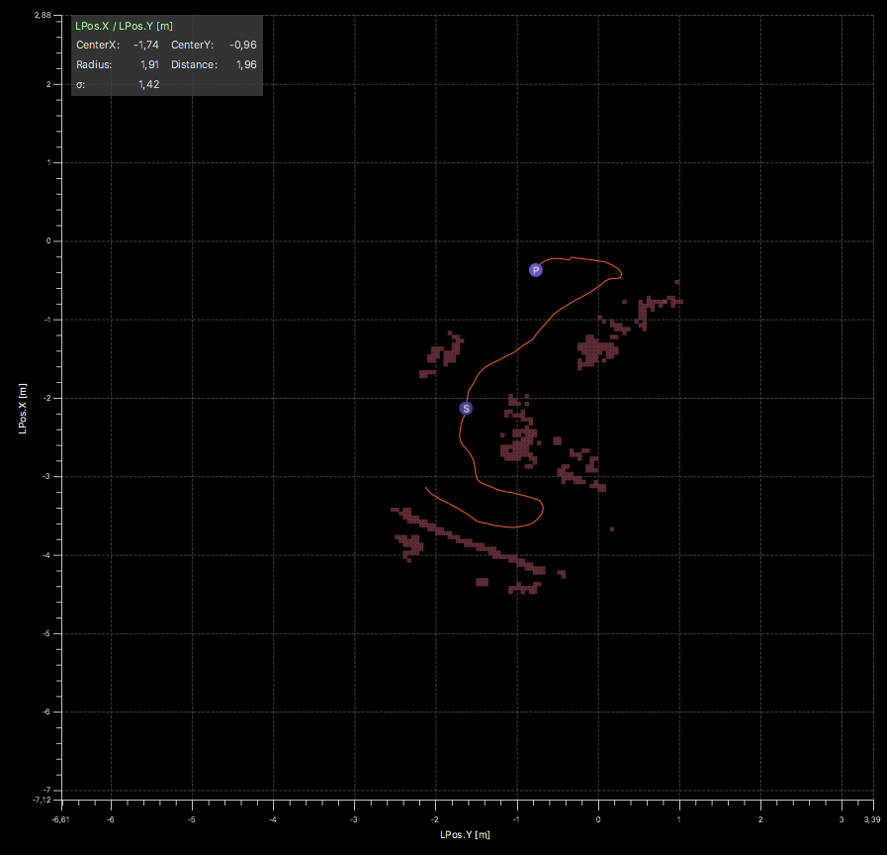Click the sigma value 1,42
Screen dimensions: 887x855
[148, 84]
